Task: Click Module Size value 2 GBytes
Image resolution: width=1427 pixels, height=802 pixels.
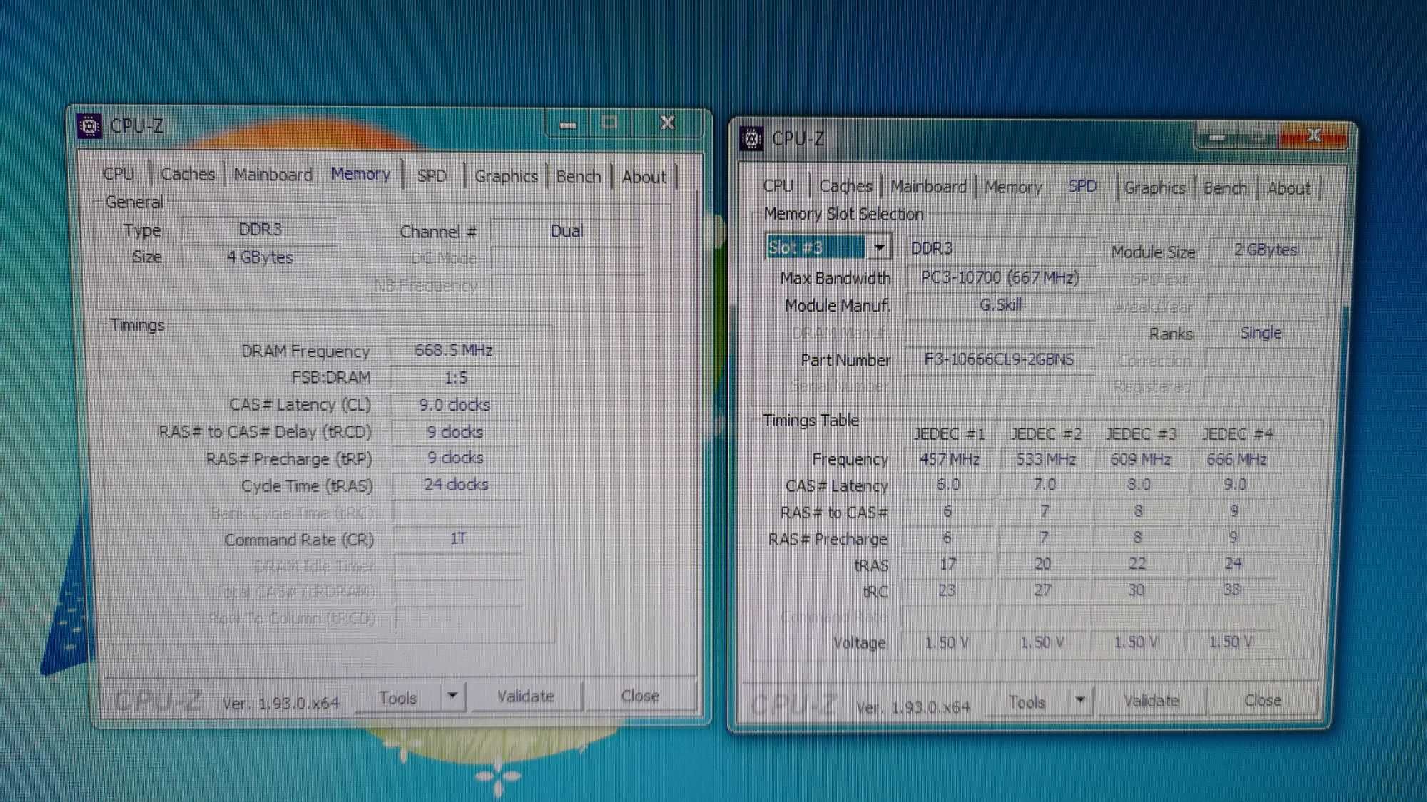Action: tap(1266, 250)
